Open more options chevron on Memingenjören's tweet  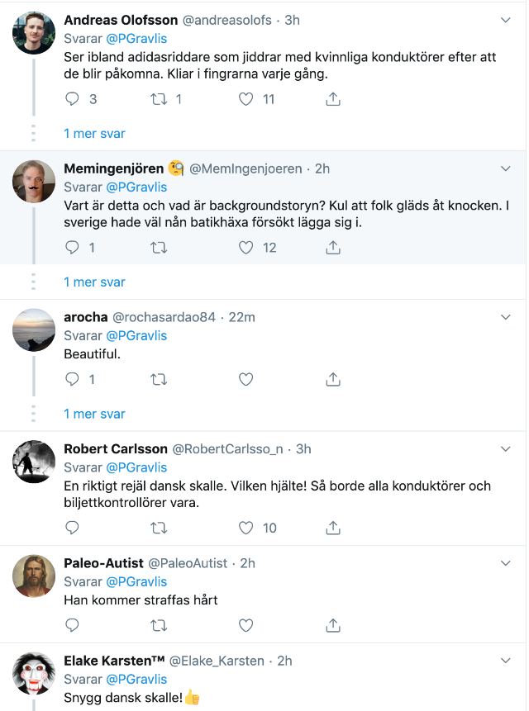[x=507, y=168]
